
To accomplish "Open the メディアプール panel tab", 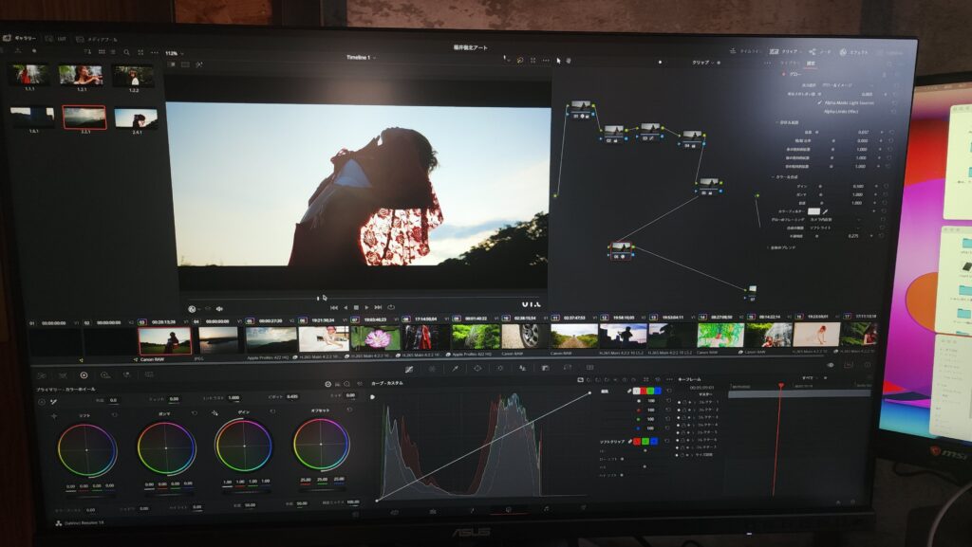I will 97,39.
